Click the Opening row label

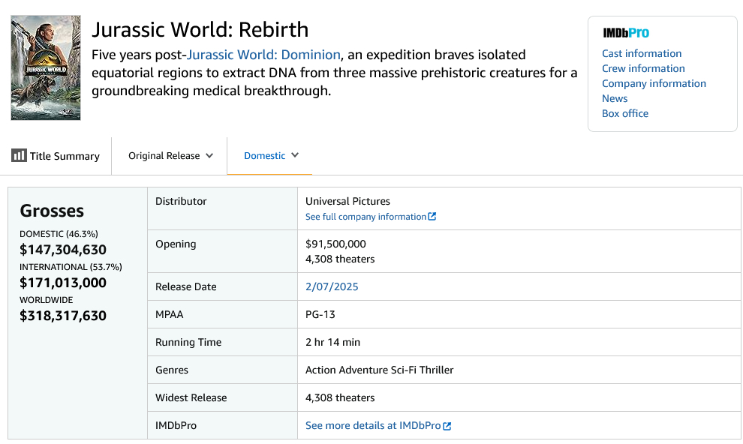(176, 244)
